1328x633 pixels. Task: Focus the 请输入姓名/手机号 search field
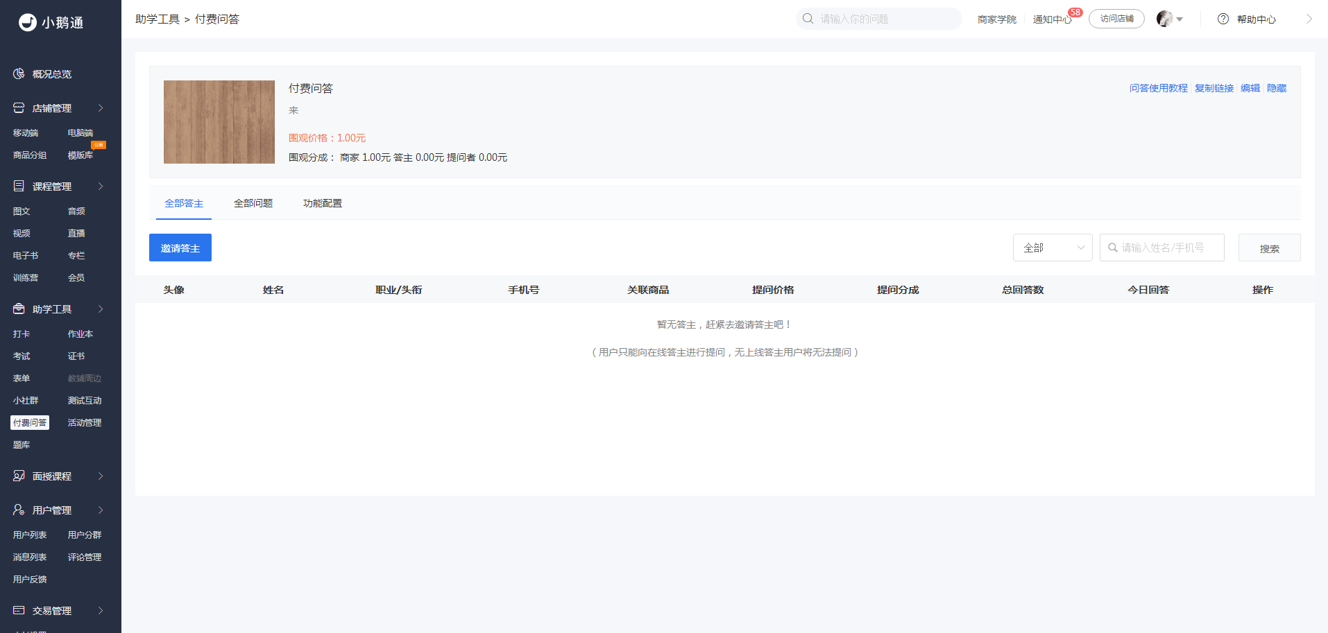(x=1162, y=248)
